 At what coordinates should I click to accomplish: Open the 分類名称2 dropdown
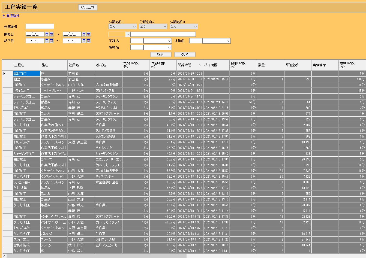click(x=153, y=26)
